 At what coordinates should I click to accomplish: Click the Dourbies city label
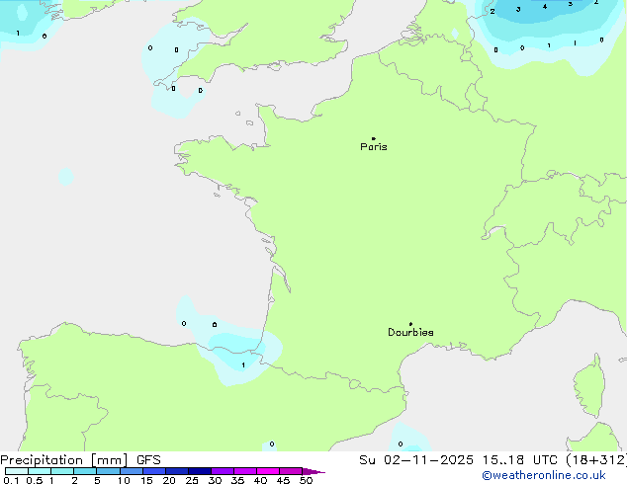[410, 332]
